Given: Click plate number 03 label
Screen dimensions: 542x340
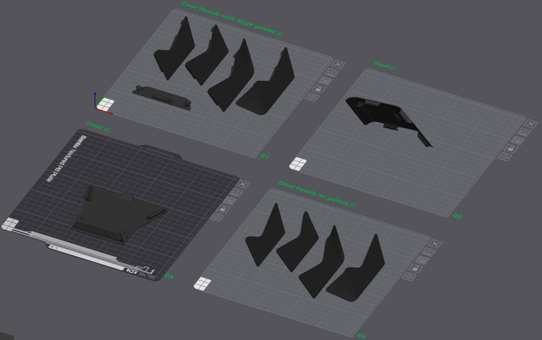Looking at the screenshot, I should (x=169, y=276).
